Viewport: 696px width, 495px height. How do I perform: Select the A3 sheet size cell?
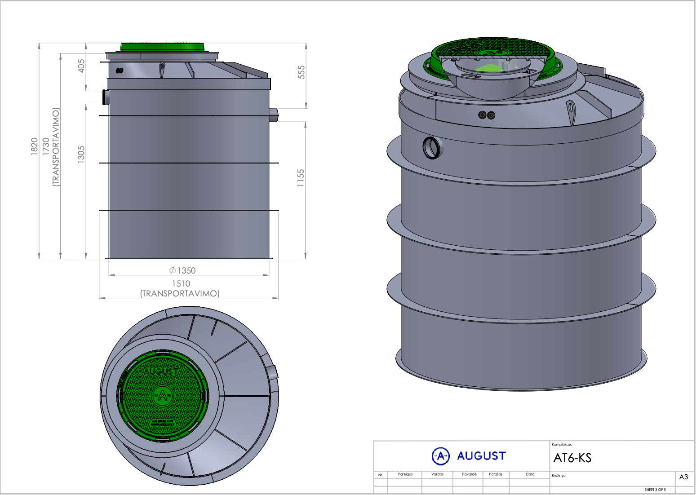click(684, 477)
